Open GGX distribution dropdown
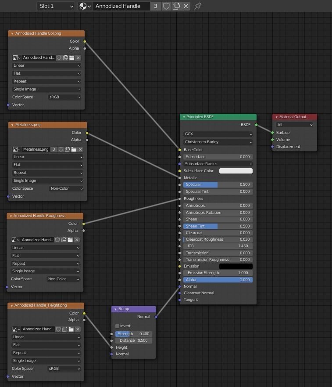 [x=218, y=134]
